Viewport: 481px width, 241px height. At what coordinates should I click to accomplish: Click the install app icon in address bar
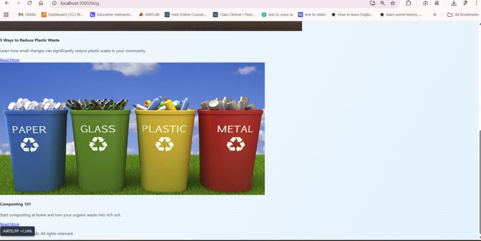coord(372,3)
